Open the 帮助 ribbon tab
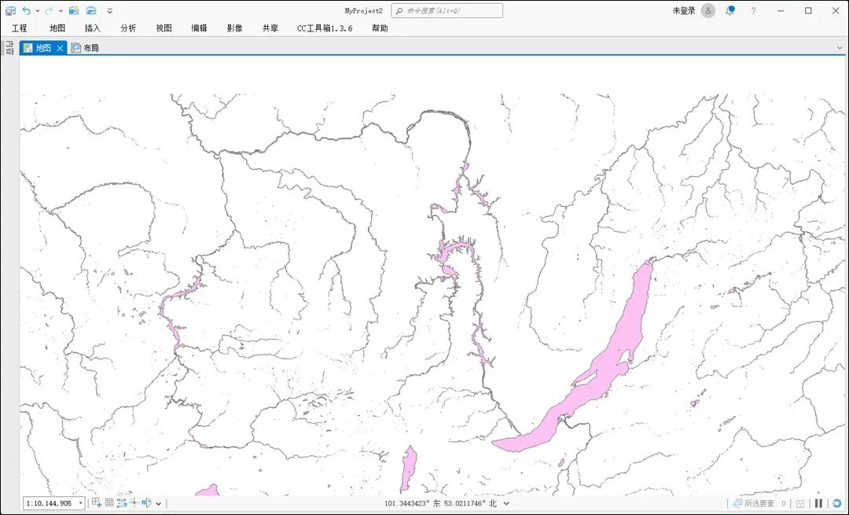 click(x=380, y=28)
